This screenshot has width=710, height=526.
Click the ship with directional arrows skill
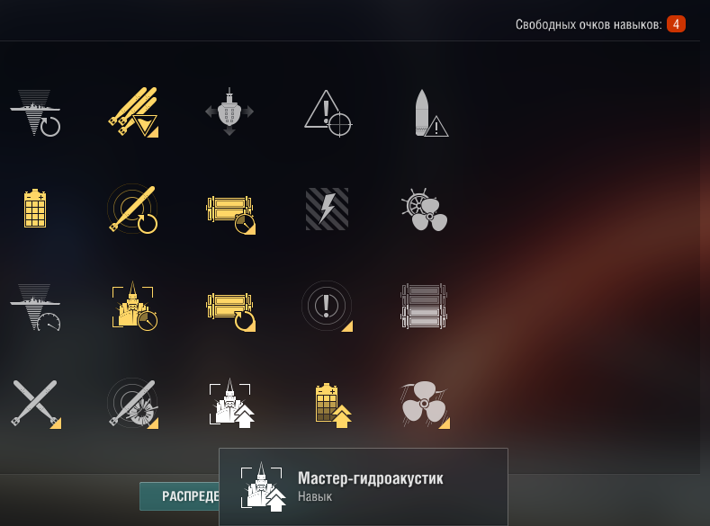pyautogui.click(x=229, y=111)
